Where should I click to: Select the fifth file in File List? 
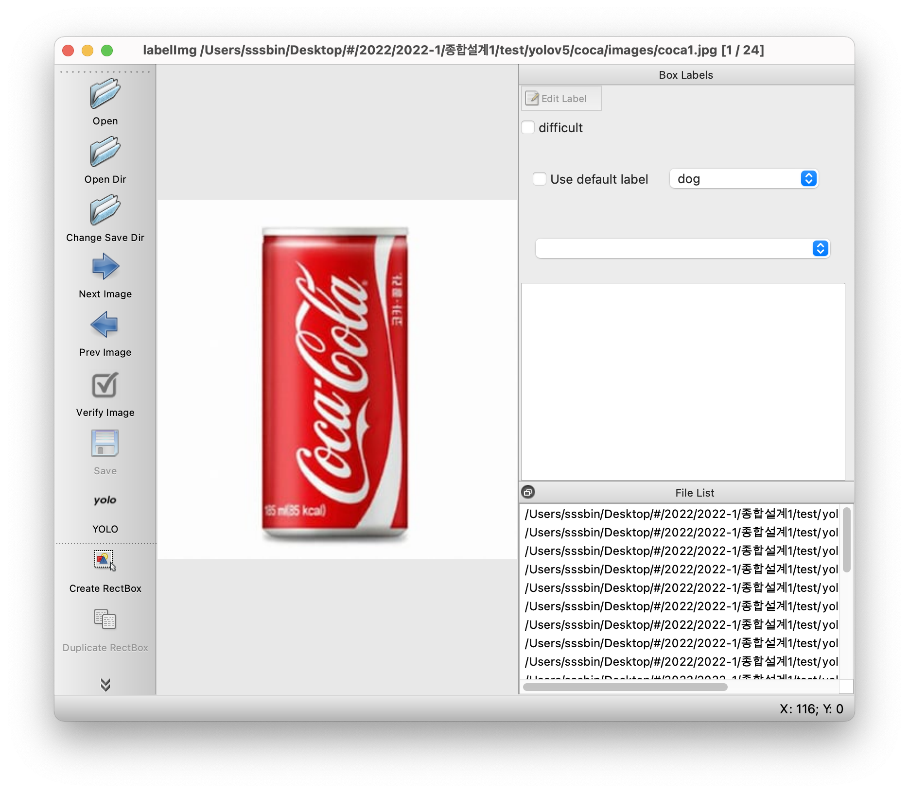(x=681, y=588)
